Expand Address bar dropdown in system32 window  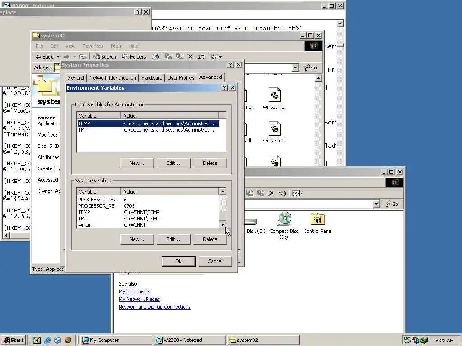click(x=295, y=68)
